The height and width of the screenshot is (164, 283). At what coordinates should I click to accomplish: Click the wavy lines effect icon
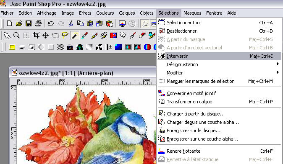coord(60,47)
